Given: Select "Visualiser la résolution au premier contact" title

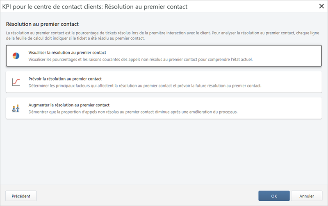Looking at the screenshot, I should click(67, 52).
